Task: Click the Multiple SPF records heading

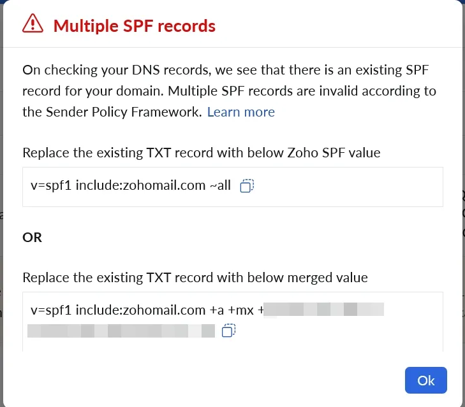Action: tap(134, 25)
